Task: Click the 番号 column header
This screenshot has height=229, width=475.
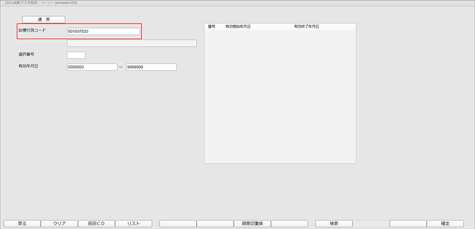Action: (212, 27)
